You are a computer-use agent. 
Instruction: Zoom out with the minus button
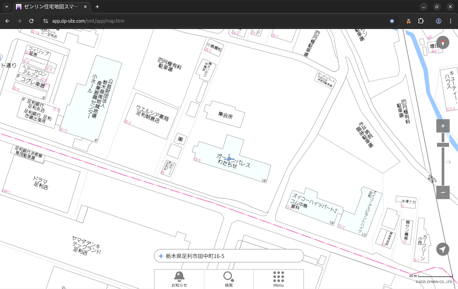tap(443, 192)
